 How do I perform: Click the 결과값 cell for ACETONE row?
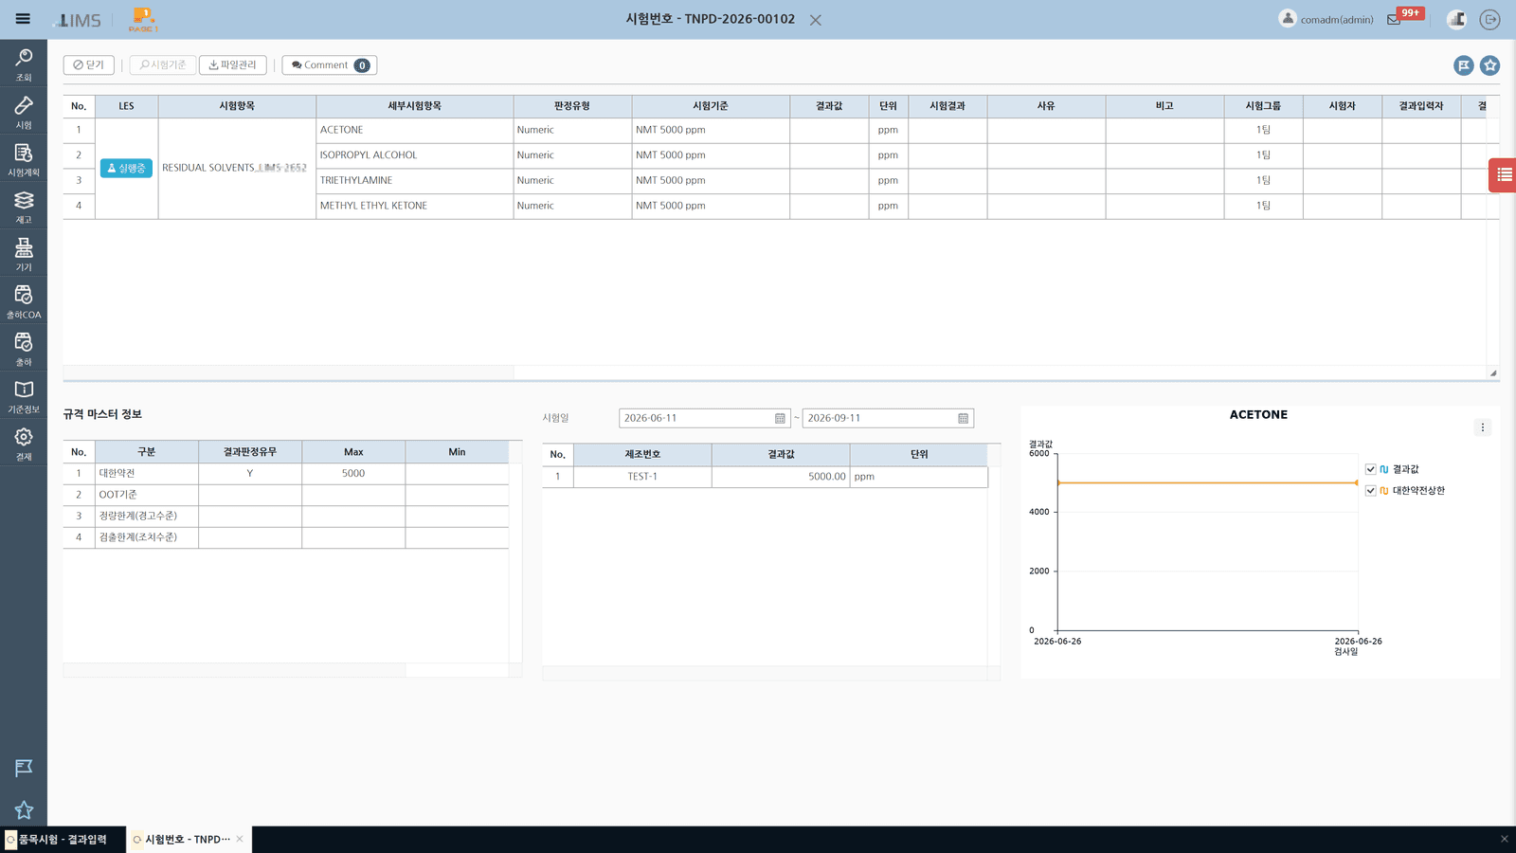coord(829,130)
